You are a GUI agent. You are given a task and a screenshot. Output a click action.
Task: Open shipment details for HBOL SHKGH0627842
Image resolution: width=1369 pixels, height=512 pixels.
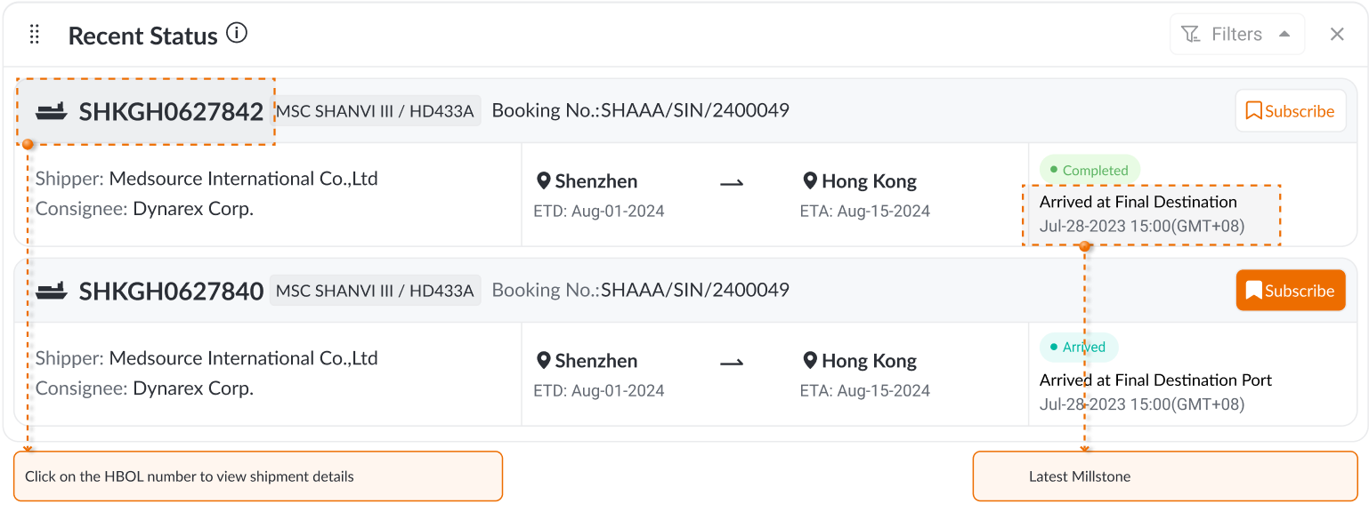tap(171, 111)
